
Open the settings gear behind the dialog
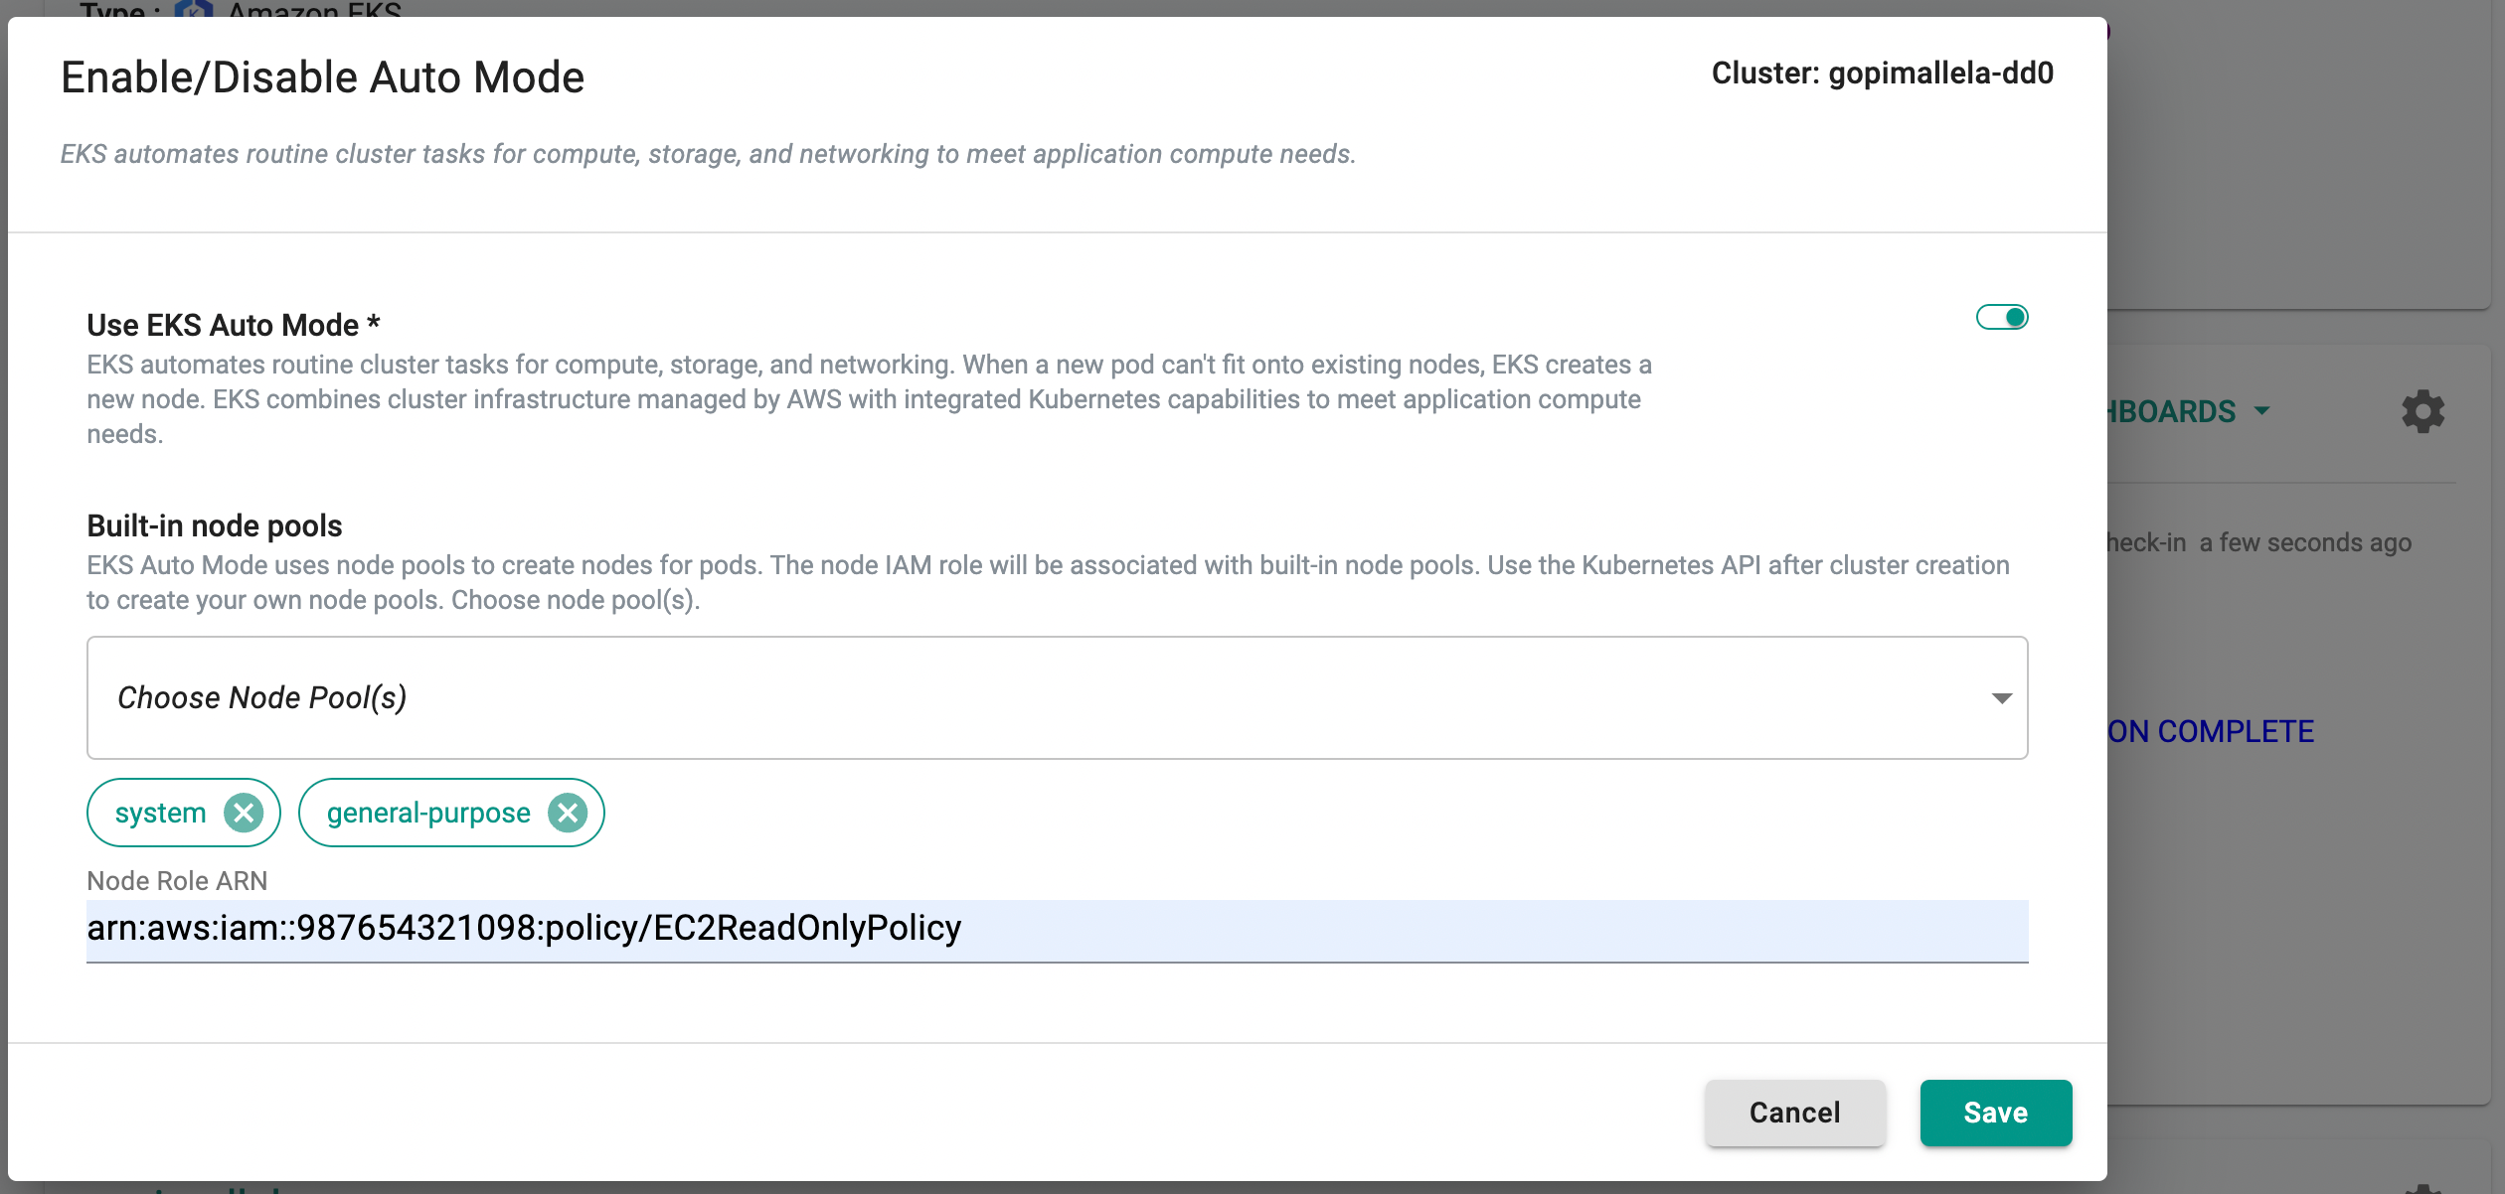2422,411
